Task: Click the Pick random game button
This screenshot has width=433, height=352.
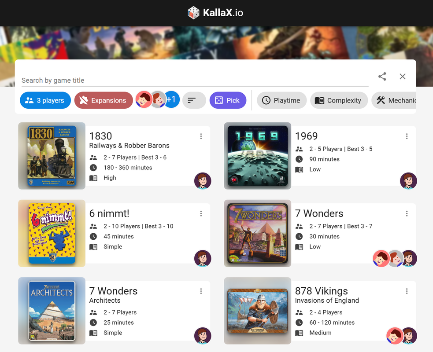Action: 228,100
